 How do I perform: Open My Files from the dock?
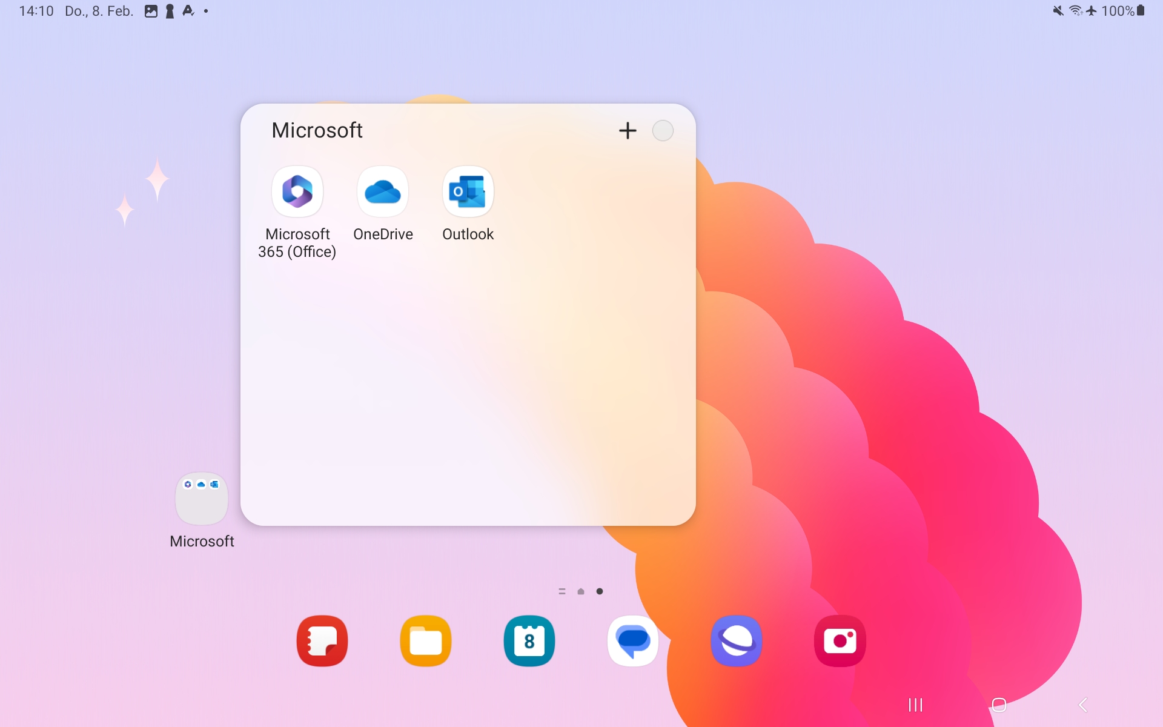(x=426, y=641)
